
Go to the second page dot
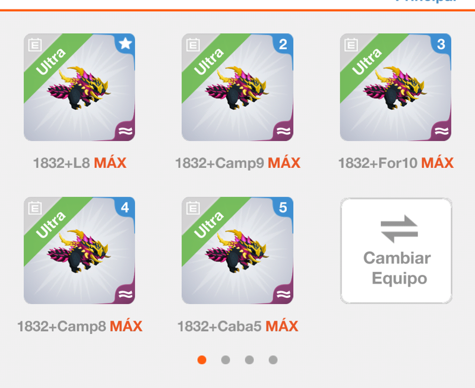click(226, 360)
